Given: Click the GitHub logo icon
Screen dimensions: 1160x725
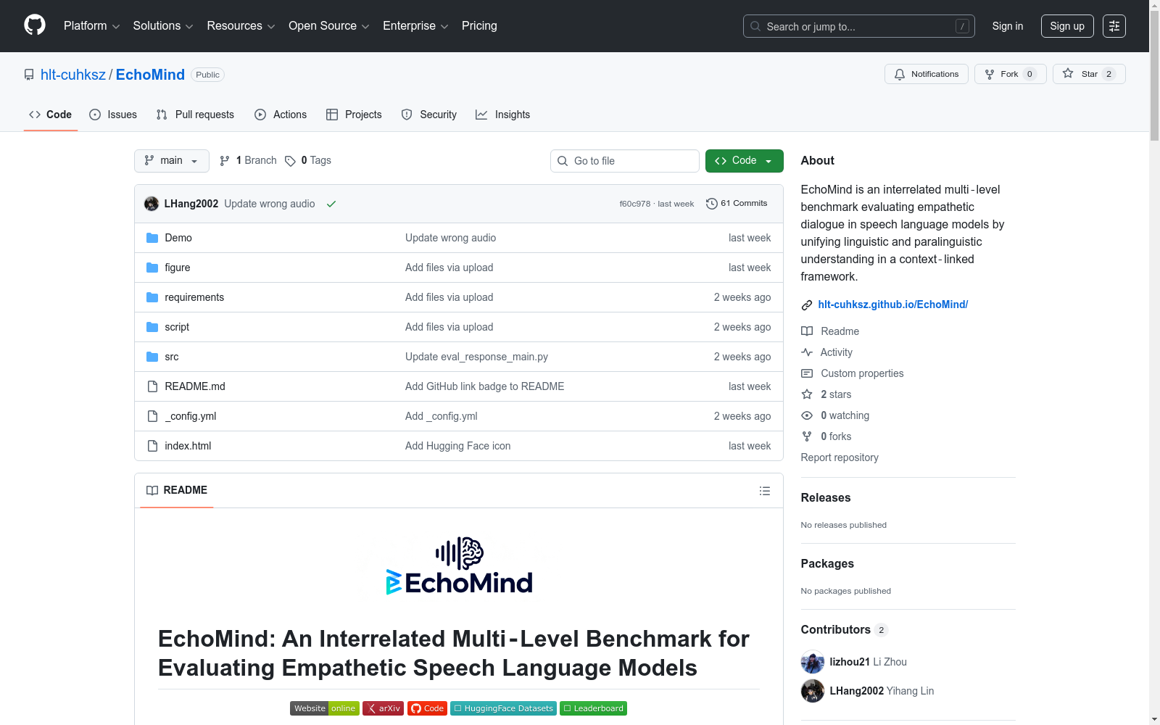Looking at the screenshot, I should pyautogui.click(x=35, y=25).
